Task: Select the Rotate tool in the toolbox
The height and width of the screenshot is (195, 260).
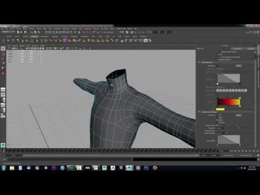Action: [3, 68]
